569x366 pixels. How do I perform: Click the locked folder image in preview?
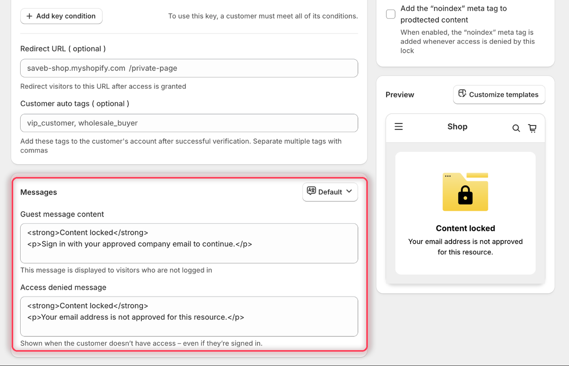[x=465, y=192]
